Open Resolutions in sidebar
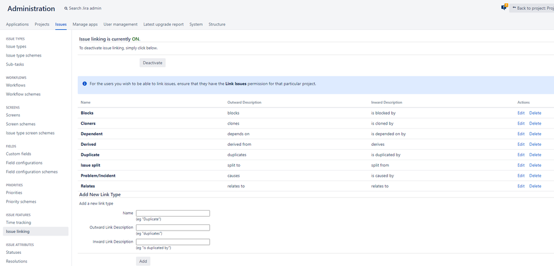The height and width of the screenshot is (266, 554). [x=17, y=262]
